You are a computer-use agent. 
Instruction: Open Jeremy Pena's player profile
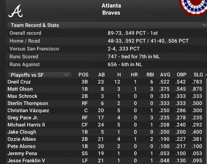(22, 153)
